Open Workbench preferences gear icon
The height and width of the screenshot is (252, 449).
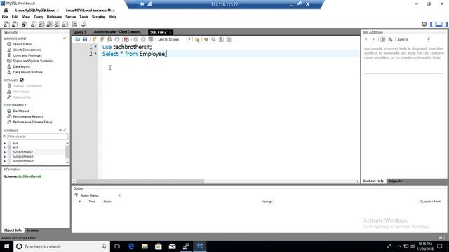pos(424,24)
